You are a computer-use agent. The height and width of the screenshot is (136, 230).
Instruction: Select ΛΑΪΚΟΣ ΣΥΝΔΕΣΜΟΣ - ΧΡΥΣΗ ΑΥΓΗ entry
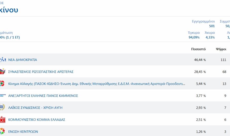pos(35,108)
